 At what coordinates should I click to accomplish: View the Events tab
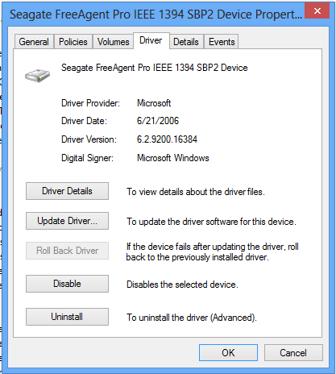coord(222,42)
